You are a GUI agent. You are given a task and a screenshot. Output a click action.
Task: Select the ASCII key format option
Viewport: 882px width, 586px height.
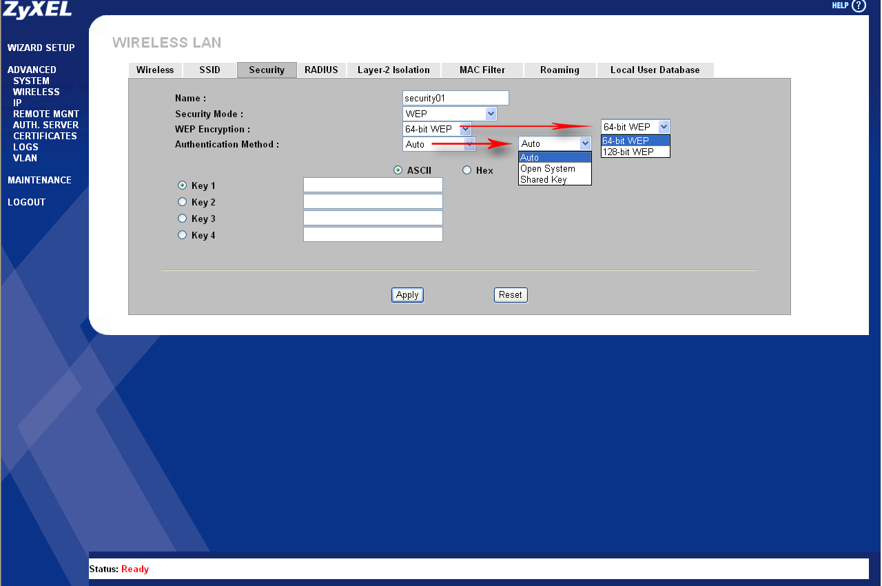coord(398,170)
